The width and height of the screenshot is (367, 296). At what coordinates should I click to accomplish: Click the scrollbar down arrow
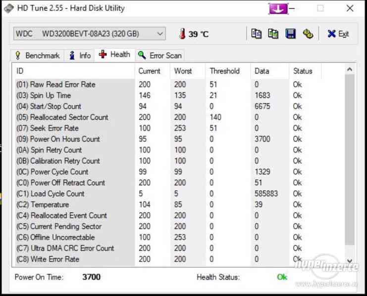(350, 261)
